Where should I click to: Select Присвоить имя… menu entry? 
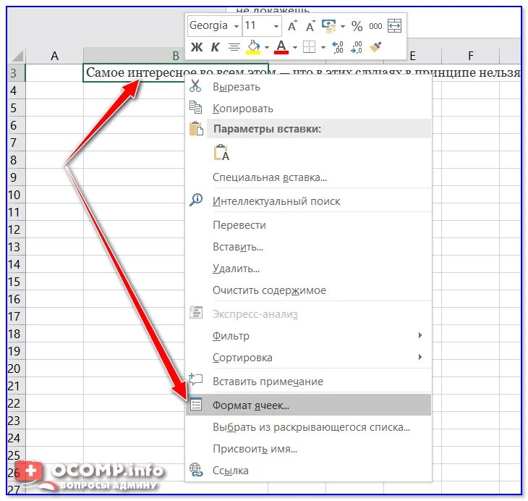point(308,449)
